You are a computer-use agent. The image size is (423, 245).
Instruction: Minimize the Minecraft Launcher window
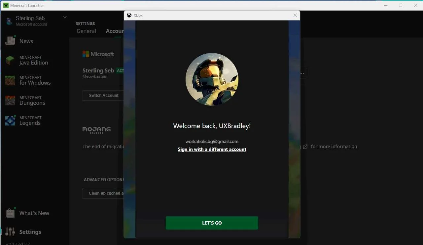385,5
